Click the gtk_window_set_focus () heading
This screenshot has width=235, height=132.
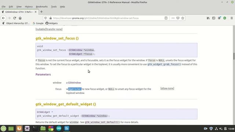point(57,38)
